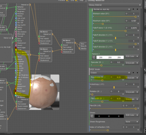Click the Film IOR list icon
Viewport: 146px width, 135px height.
point(123,106)
